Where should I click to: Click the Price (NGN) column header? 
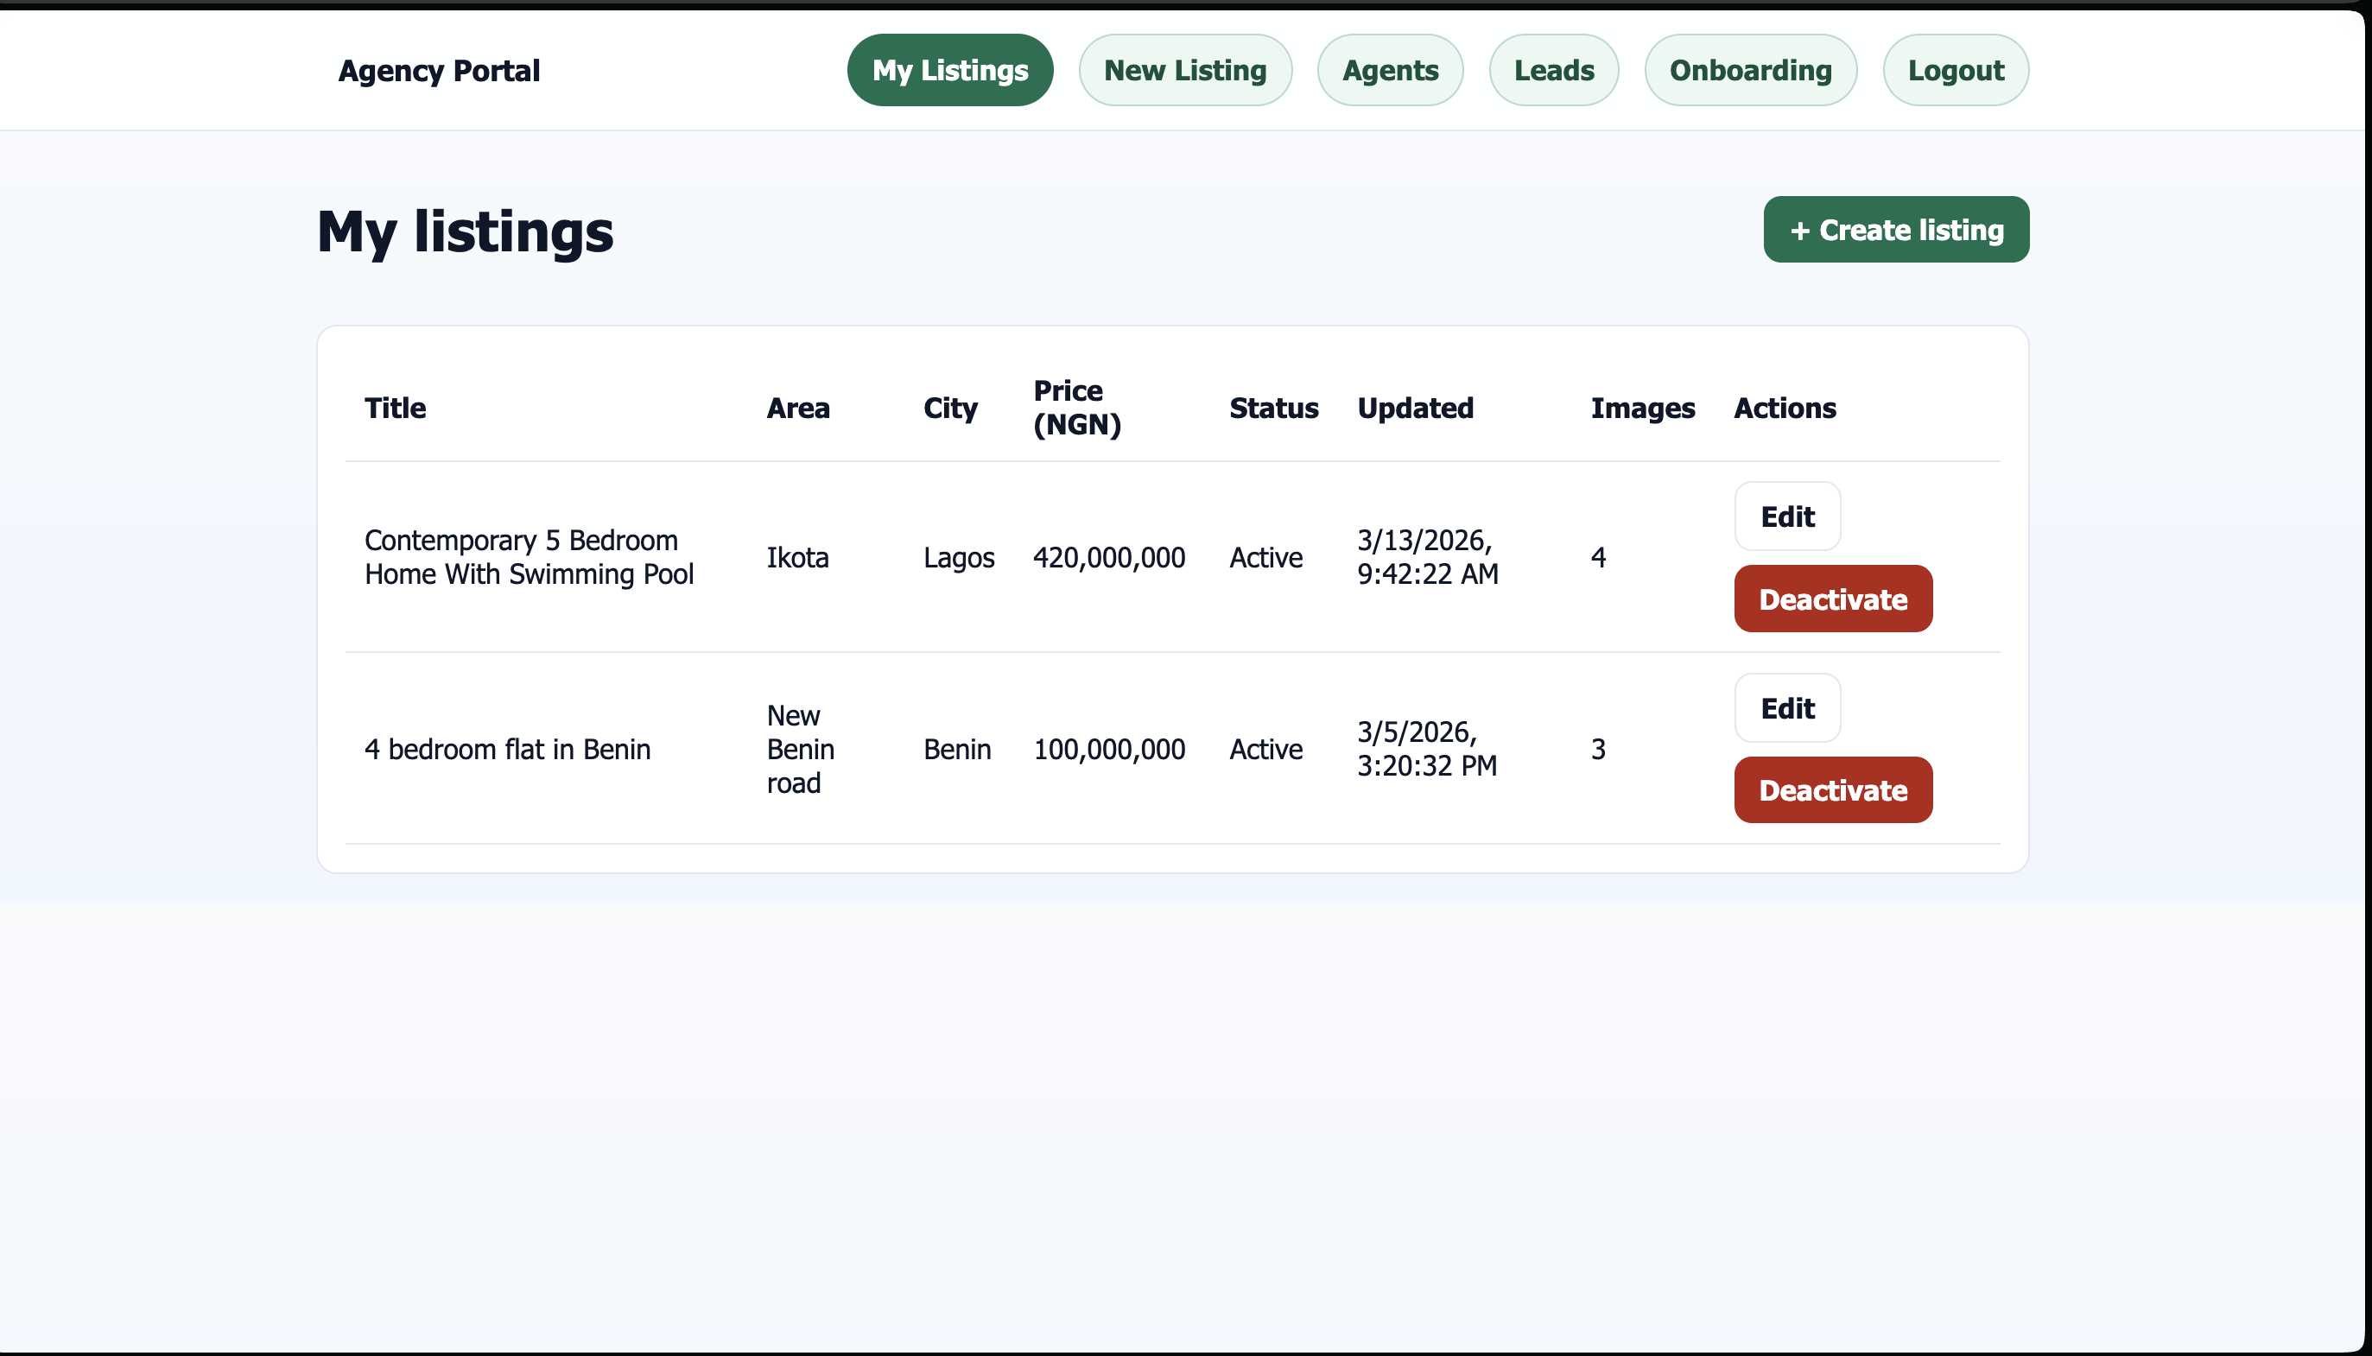coord(1076,408)
